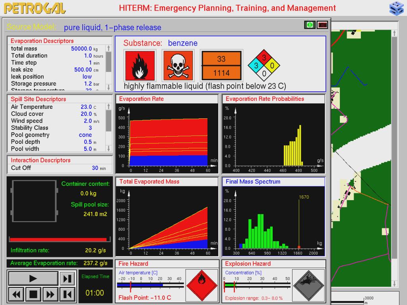Click the Evaporation Rate chart title
This screenshot has height=305, width=407.
click(141, 99)
